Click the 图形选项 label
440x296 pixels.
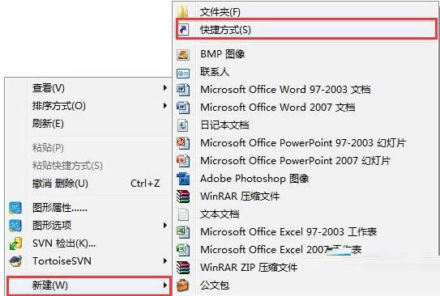point(52,226)
